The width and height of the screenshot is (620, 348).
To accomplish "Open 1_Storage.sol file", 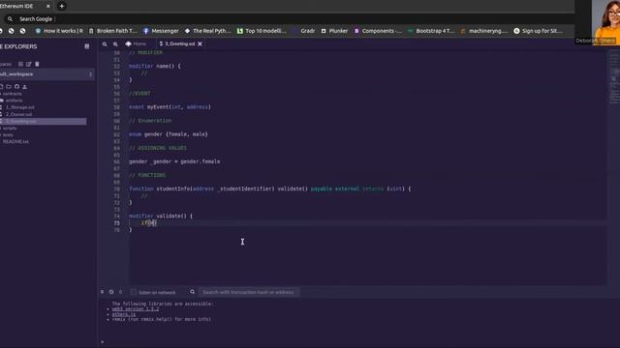I will click(19, 107).
